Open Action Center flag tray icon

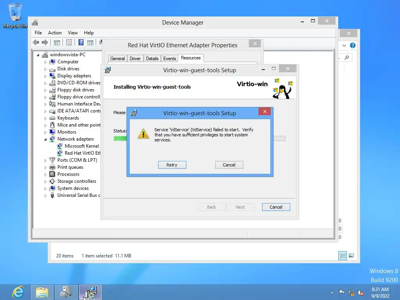click(341, 292)
